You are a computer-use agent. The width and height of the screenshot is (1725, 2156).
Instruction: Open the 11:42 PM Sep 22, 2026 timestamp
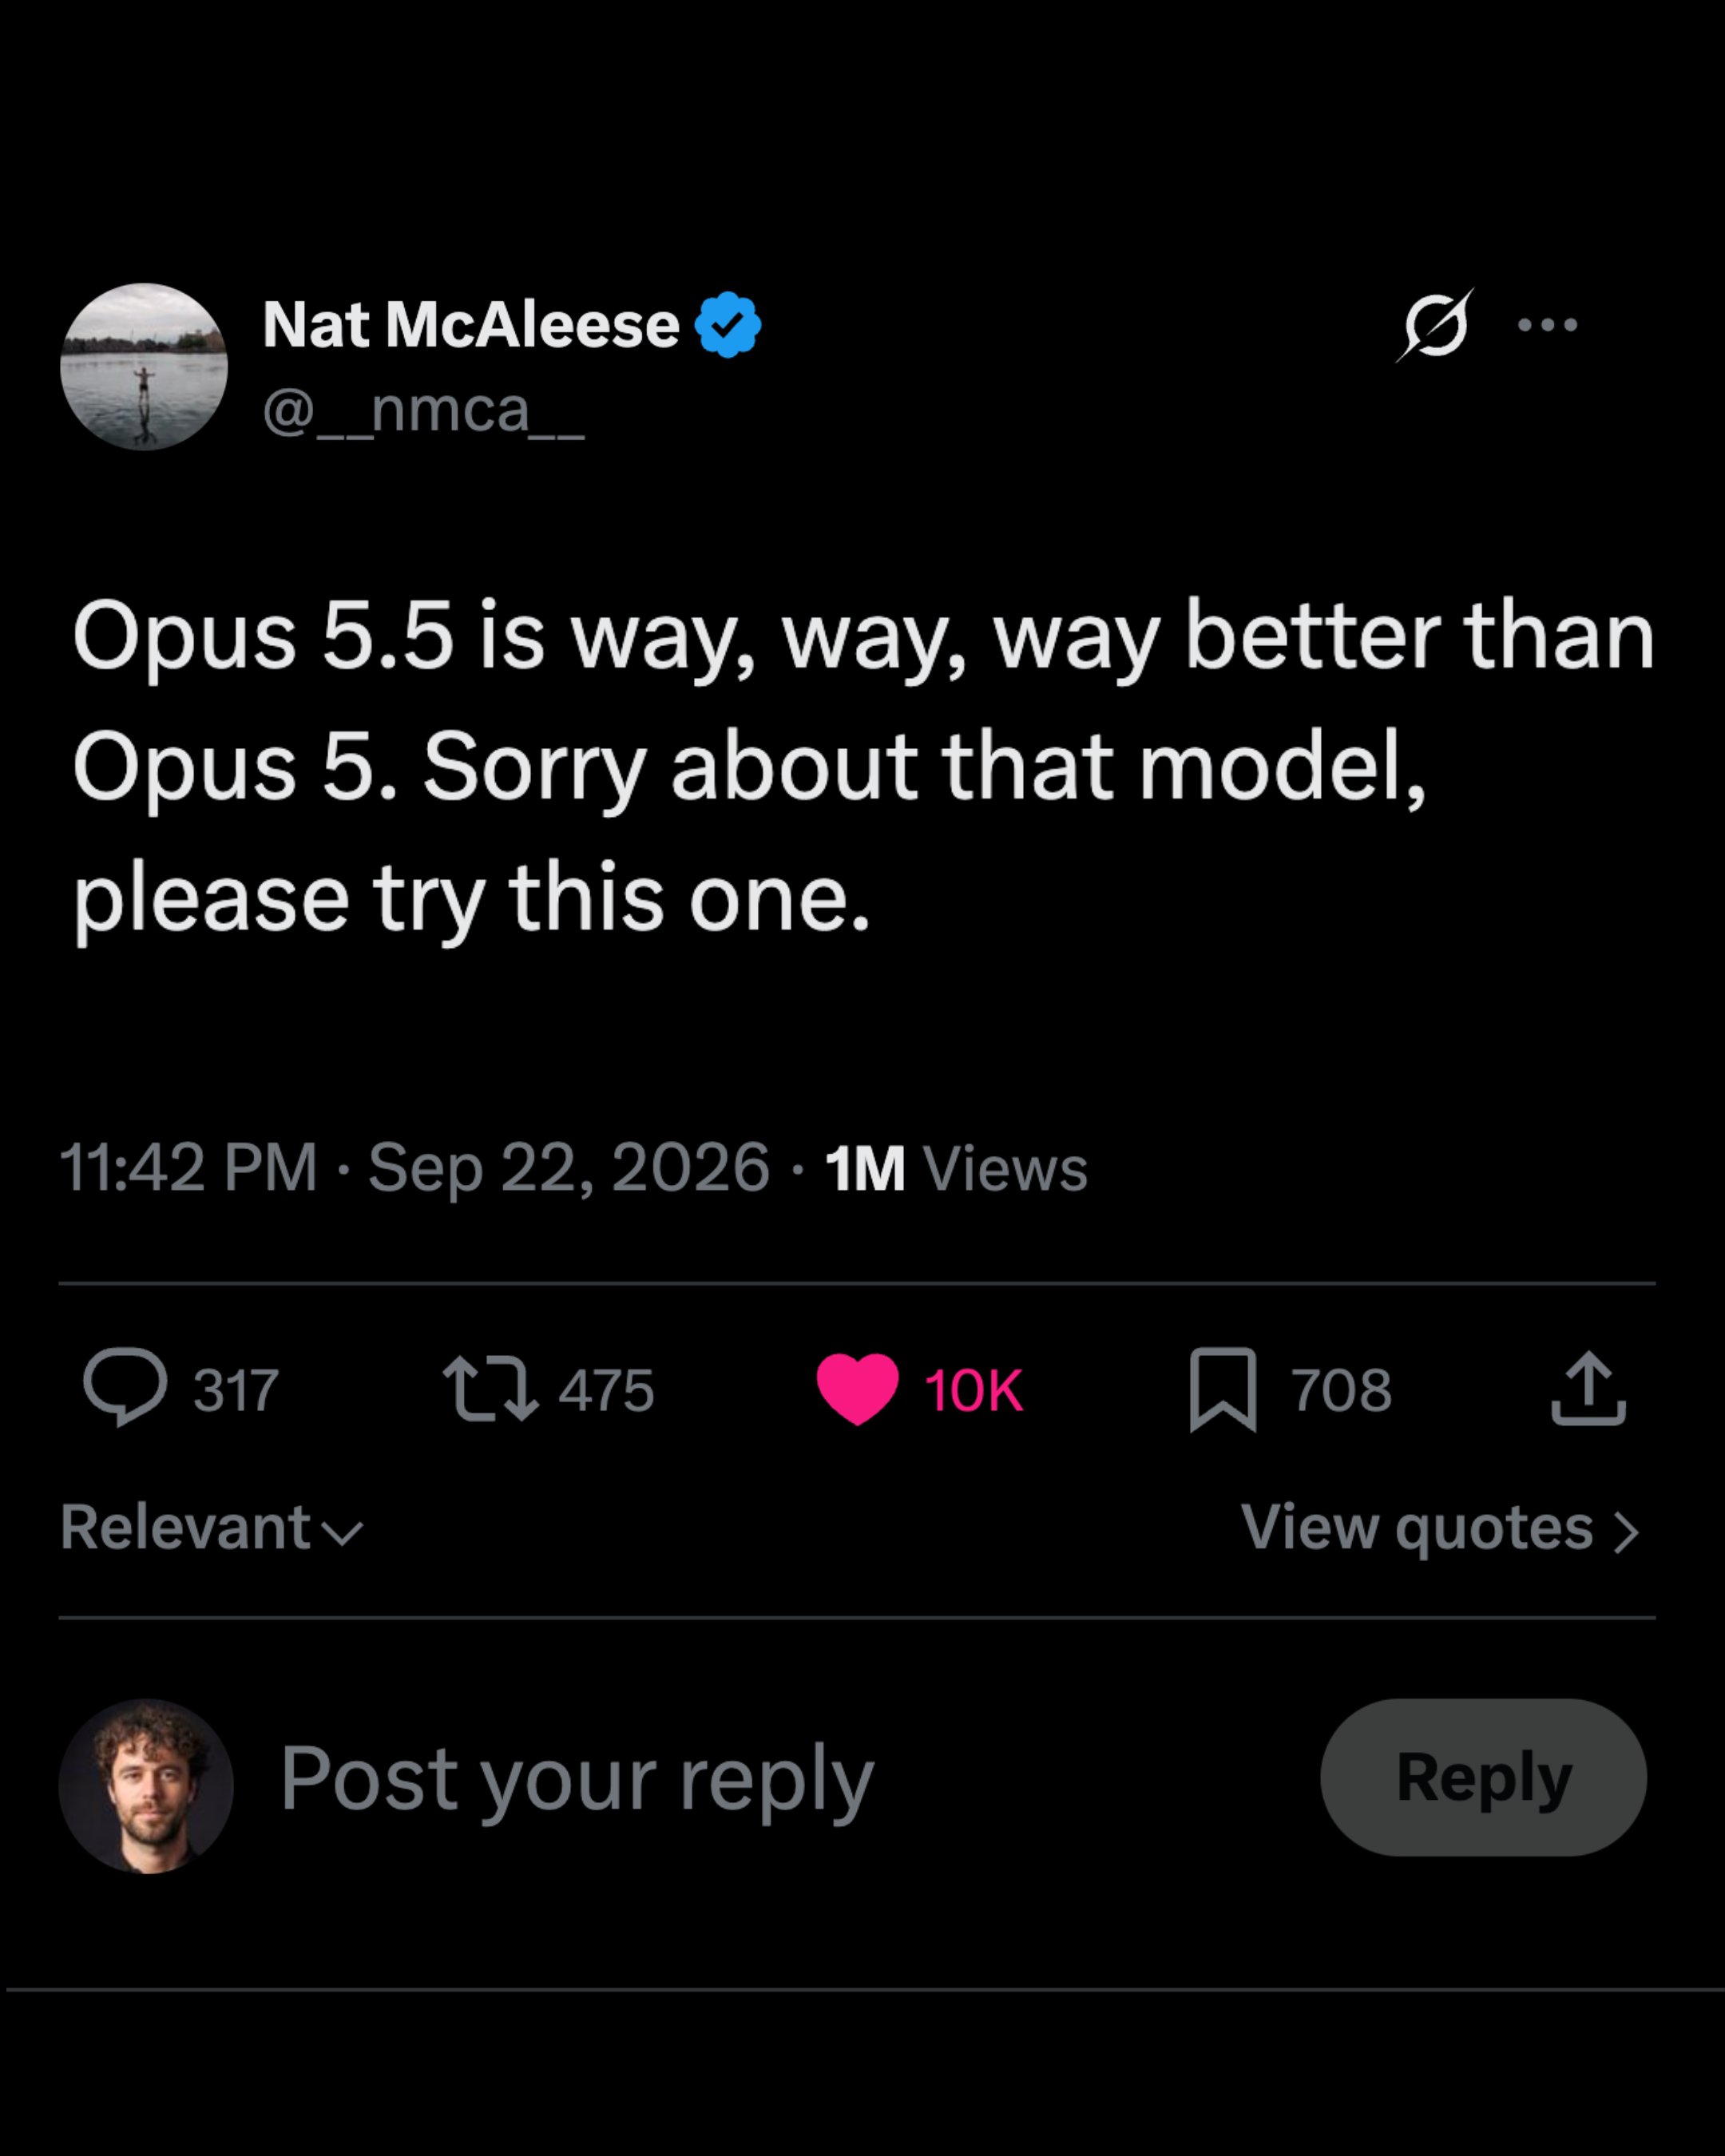414,1167
